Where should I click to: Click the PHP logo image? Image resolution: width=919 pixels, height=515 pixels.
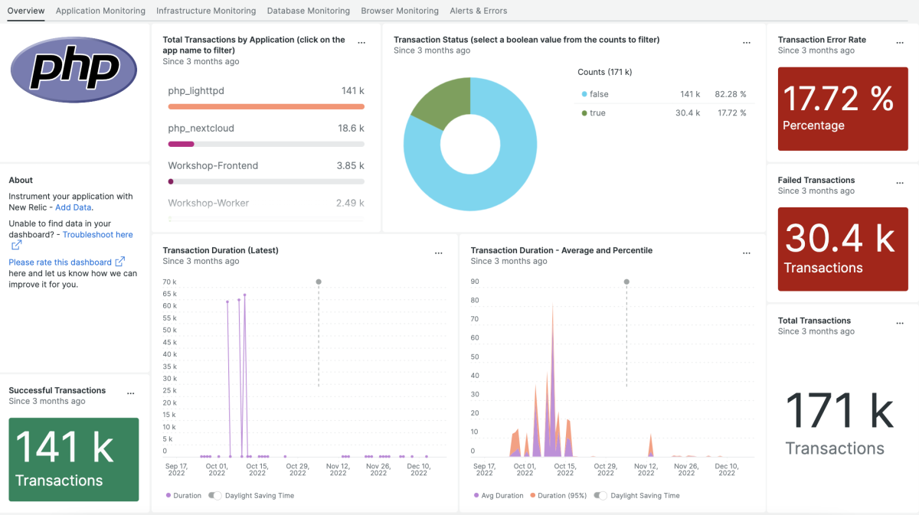[74, 70]
